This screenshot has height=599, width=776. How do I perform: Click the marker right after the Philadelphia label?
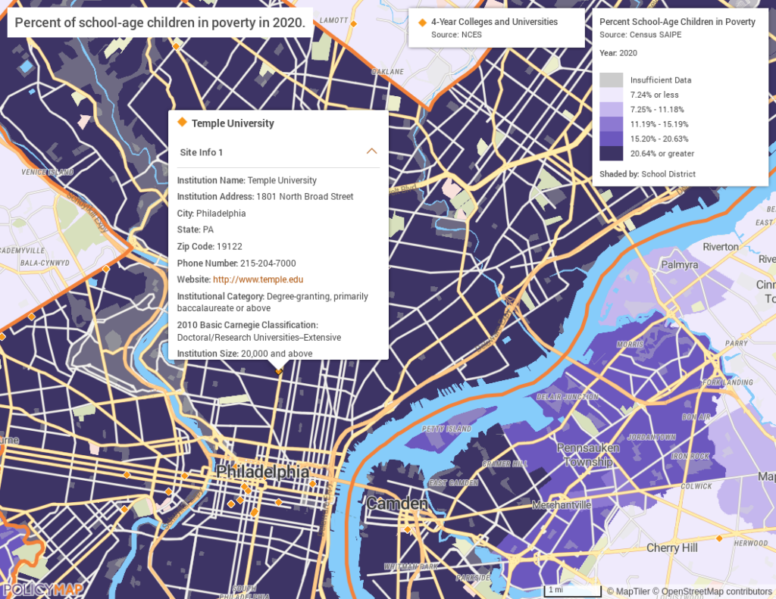point(313,483)
